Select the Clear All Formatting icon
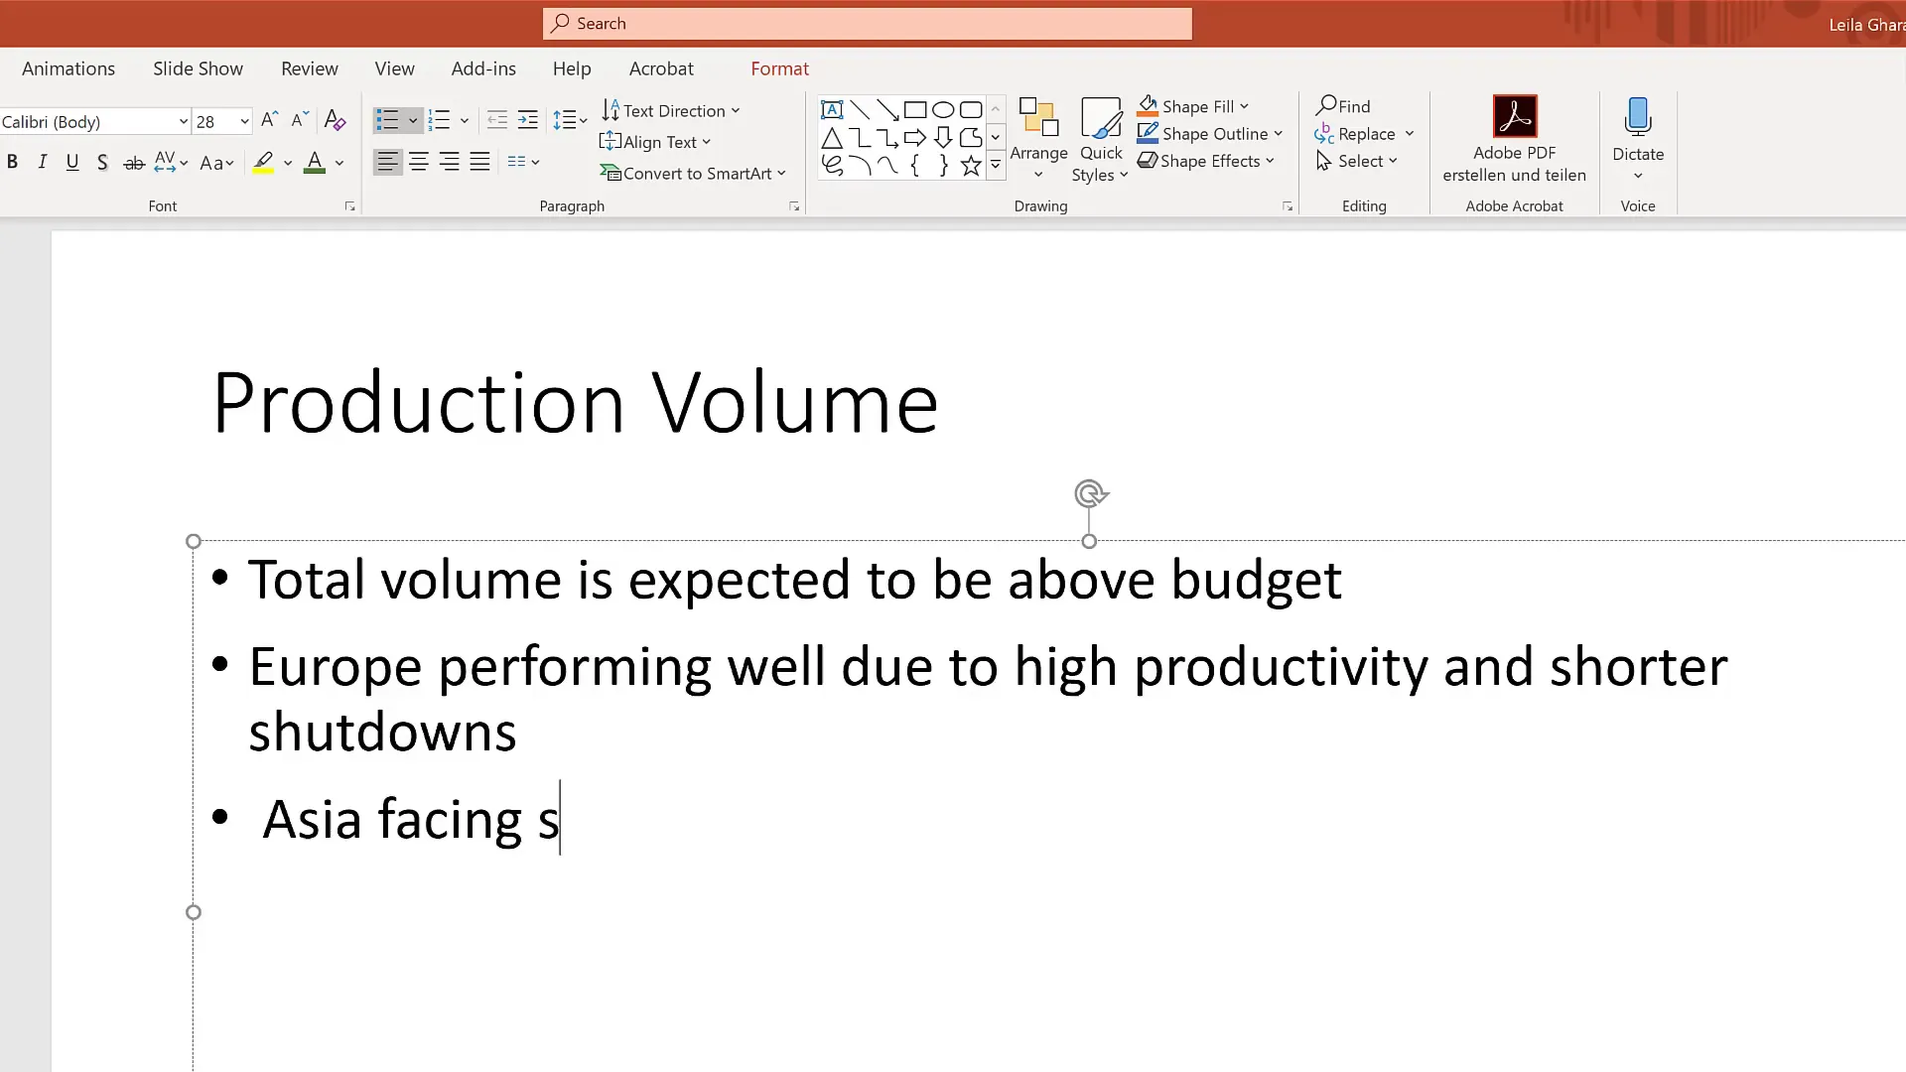This screenshot has width=1906, height=1072. click(x=335, y=120)
